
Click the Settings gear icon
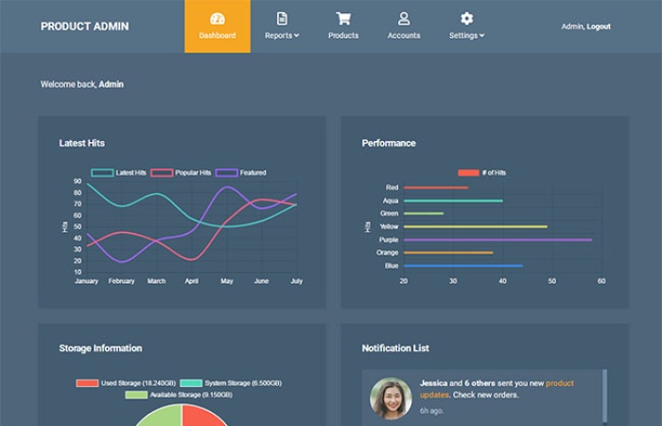coord(466,19)
